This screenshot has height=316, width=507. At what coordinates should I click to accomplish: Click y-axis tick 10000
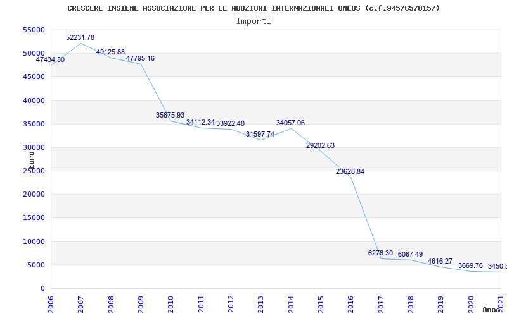point(34,241)
